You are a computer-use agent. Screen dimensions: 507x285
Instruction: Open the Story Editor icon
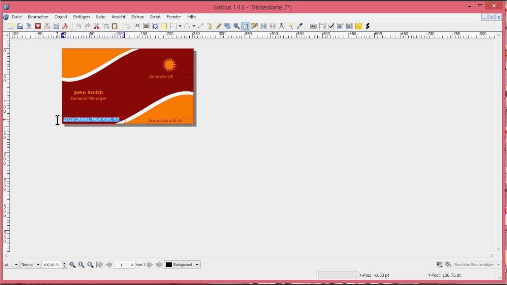(x=255, y=26)
